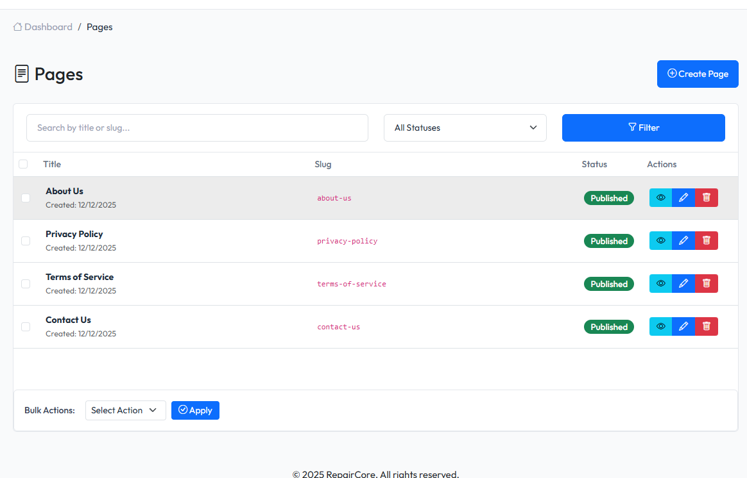The width and height of the screenshot is (747, 478).
Task: Open preview for the About Us page
Action: click(660, 197)
